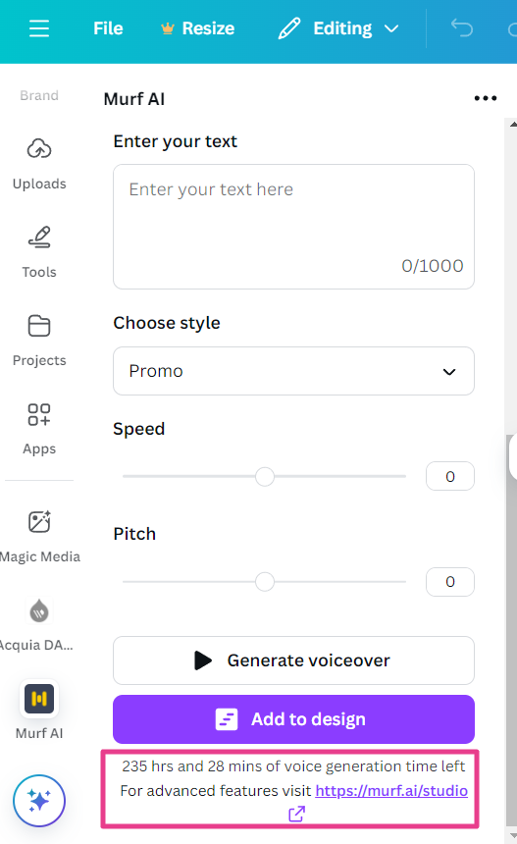Viewport: 517px width, 844px height.
Task: Click Generate voiceover button
Action: pos(293,660)
